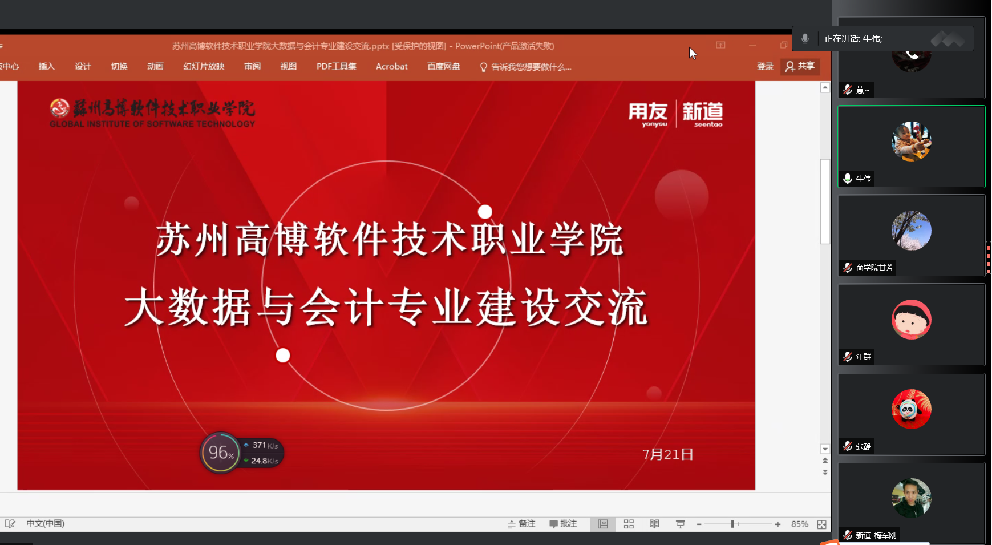Go to next slide double-arrow button

tap(825, 473)
